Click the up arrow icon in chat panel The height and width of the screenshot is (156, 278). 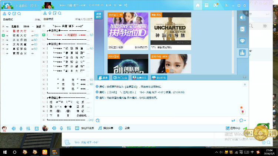tap(245, 84)
